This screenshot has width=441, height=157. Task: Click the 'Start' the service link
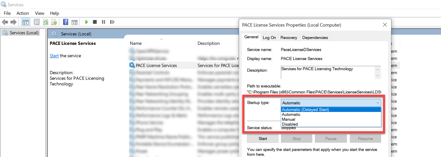coord(54,56)
